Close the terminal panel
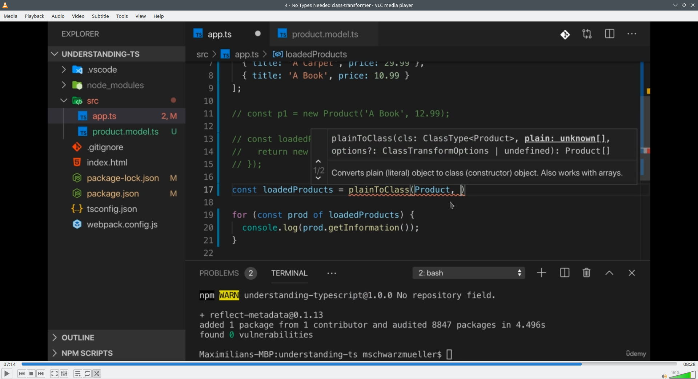 click(x=632, y=273)
